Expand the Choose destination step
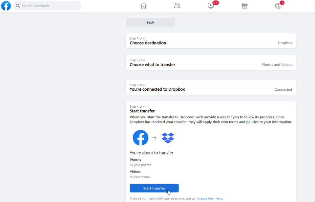Screen dimensions: 315x202 [x=211, y=41]
